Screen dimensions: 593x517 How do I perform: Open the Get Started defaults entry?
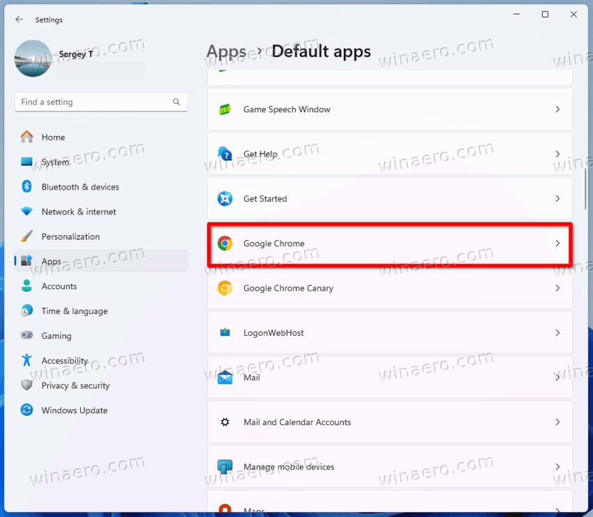tap(390, 199)
